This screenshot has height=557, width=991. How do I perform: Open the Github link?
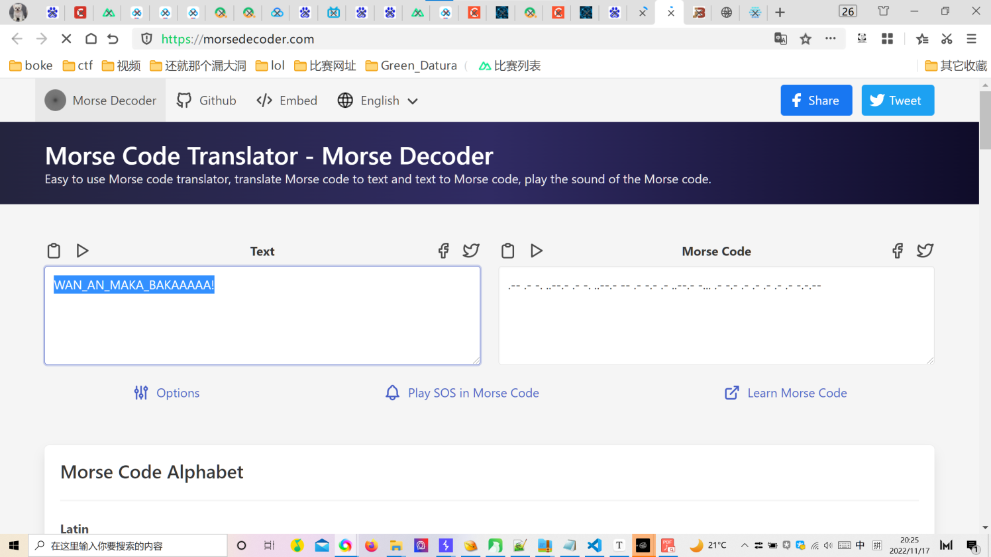pos(207,101)
